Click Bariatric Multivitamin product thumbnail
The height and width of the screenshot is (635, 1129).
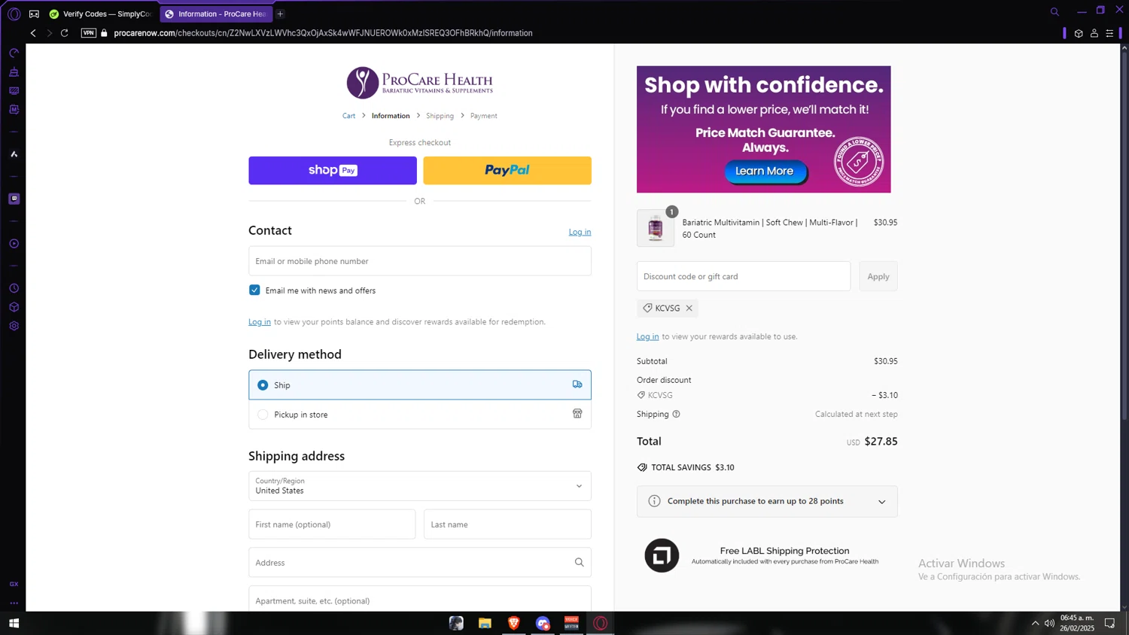(x=656, y=228)
